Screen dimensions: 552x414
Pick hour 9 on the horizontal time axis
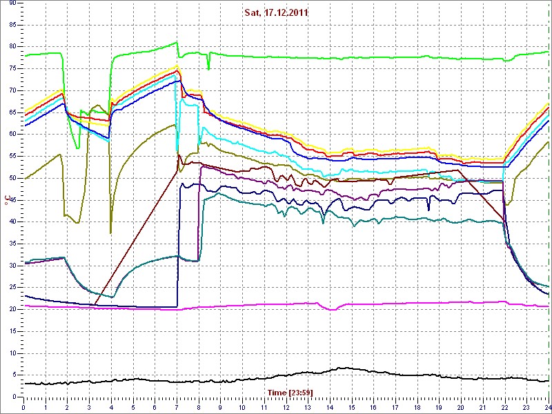pos(221,407)
